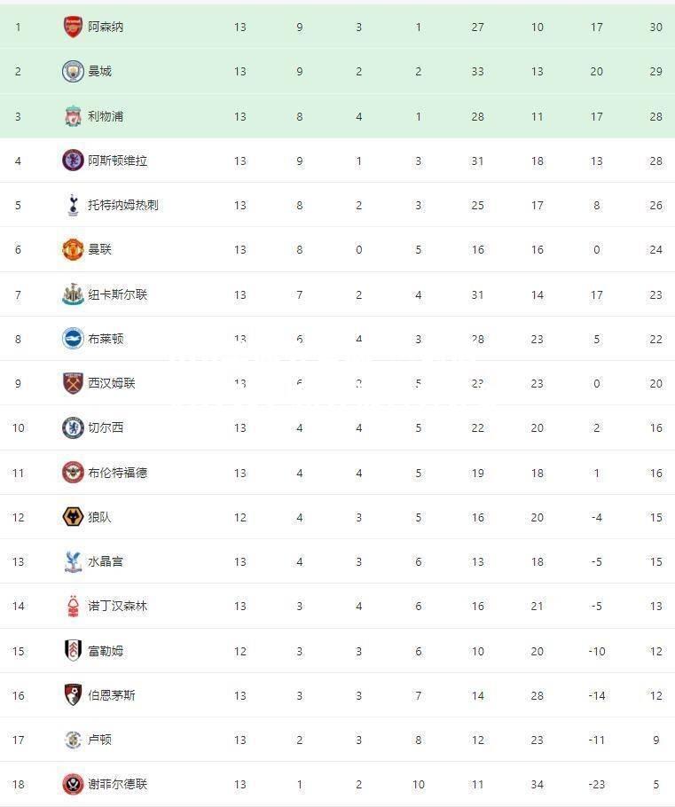
Task: Open the 水晶宫 team name link
Action: [x=106, y=561]
